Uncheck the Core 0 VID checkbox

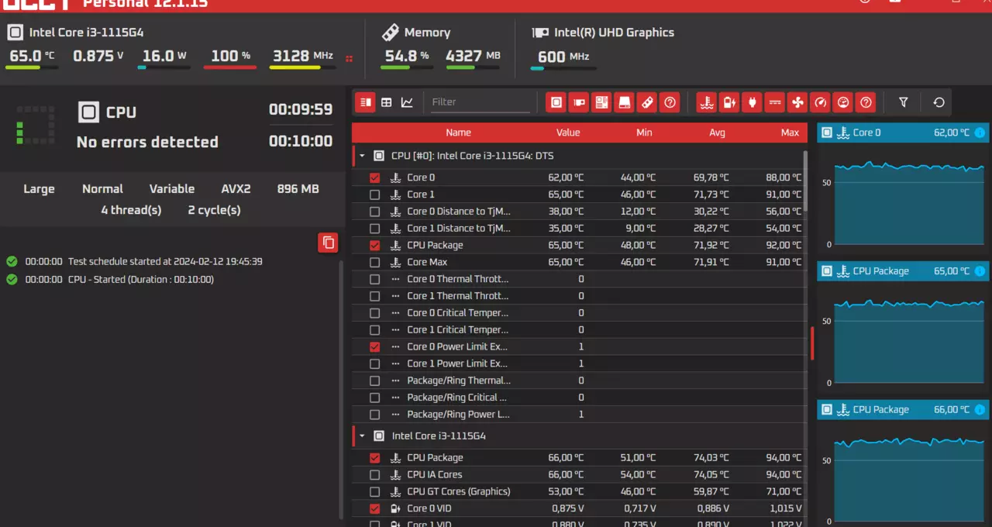(x=375, y=508)
